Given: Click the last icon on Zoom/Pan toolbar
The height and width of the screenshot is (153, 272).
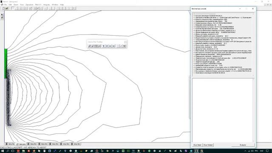Looking at the screenshot, I should [125, 46].
